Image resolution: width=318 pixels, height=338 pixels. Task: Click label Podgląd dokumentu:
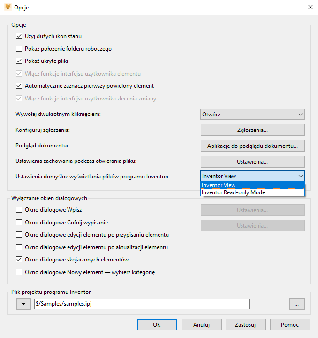pyautogui.click(x=42, y=146)
